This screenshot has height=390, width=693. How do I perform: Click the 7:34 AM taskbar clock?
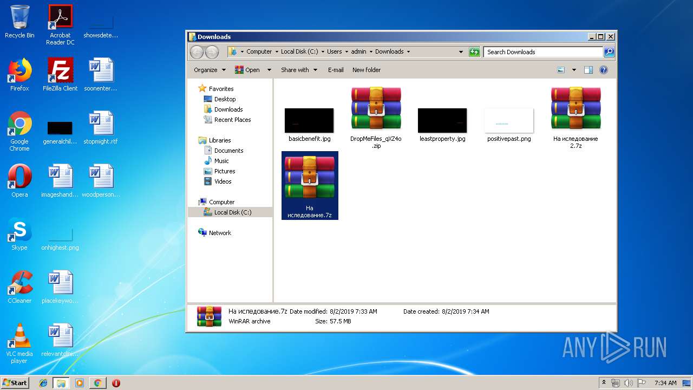point(665,383)
